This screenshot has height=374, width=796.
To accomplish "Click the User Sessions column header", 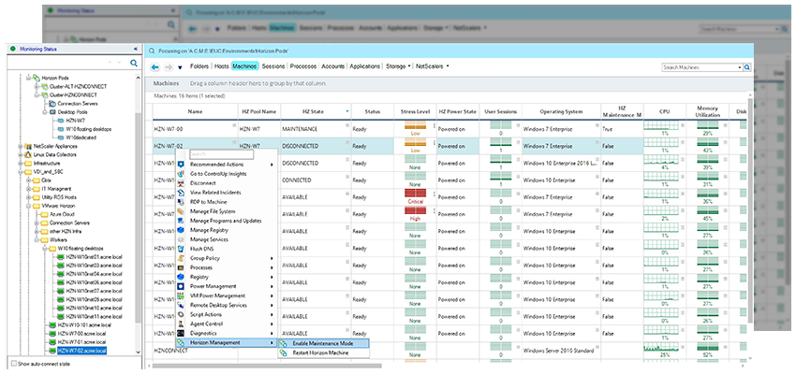I will [501, 111].
